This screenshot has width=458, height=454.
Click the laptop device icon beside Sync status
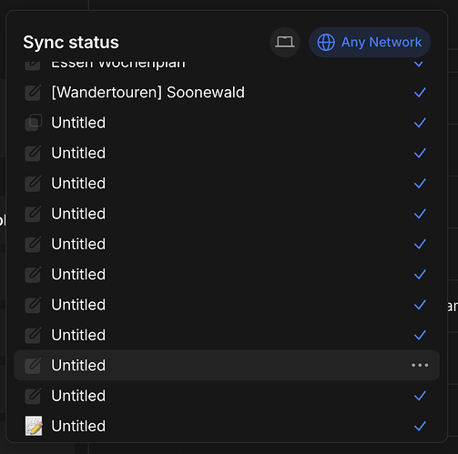coord(285,42)
